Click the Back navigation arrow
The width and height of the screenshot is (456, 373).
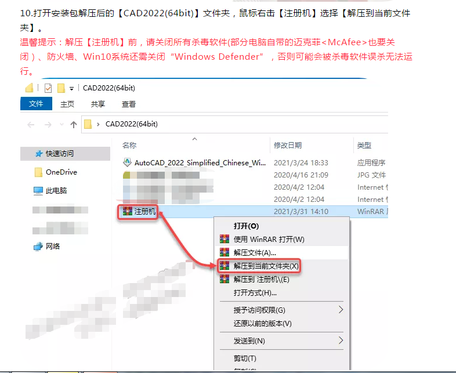(x=31, y=125)
